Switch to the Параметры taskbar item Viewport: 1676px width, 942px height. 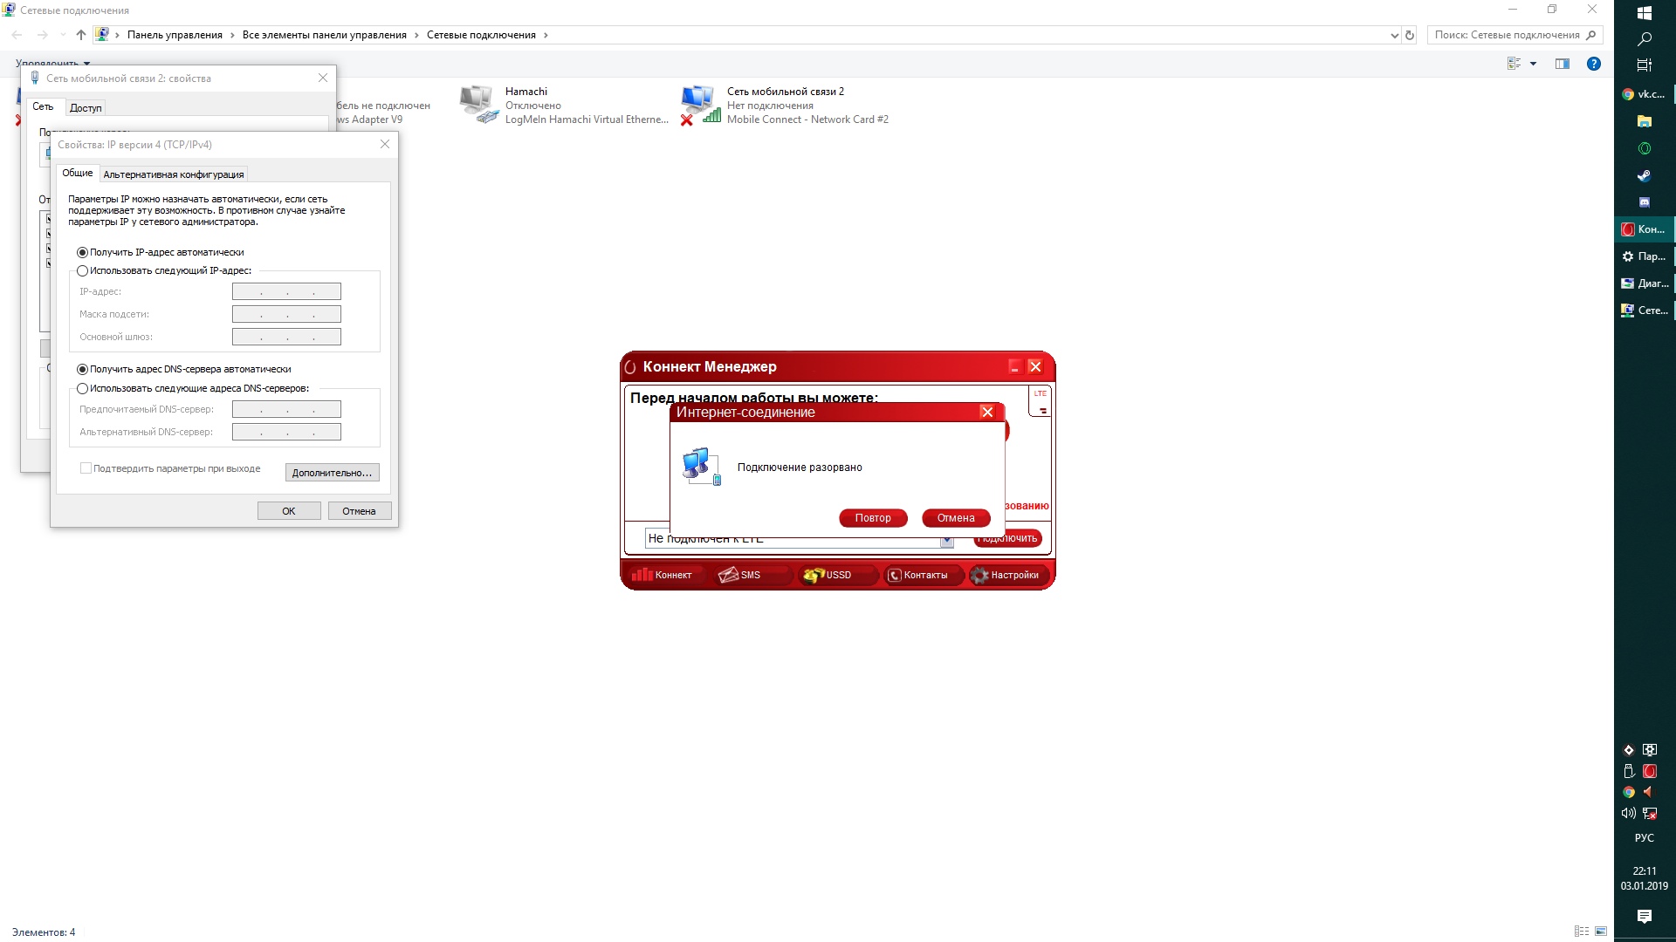[x=1645, y=256]
